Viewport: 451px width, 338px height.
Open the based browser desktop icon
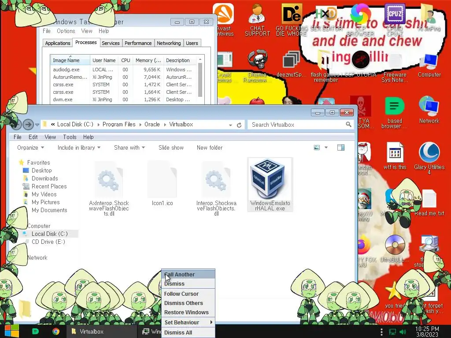[x=395, y=113]
